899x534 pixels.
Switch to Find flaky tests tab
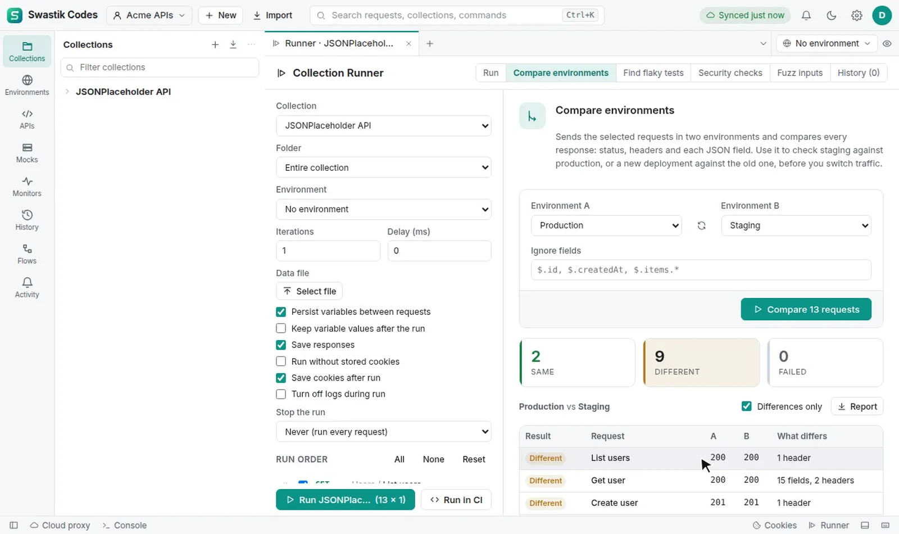point(653,73)
